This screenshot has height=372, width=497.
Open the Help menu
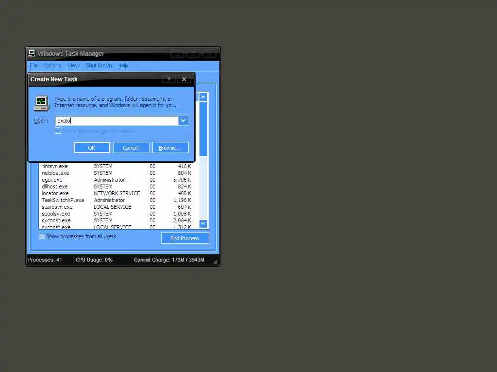123,65
